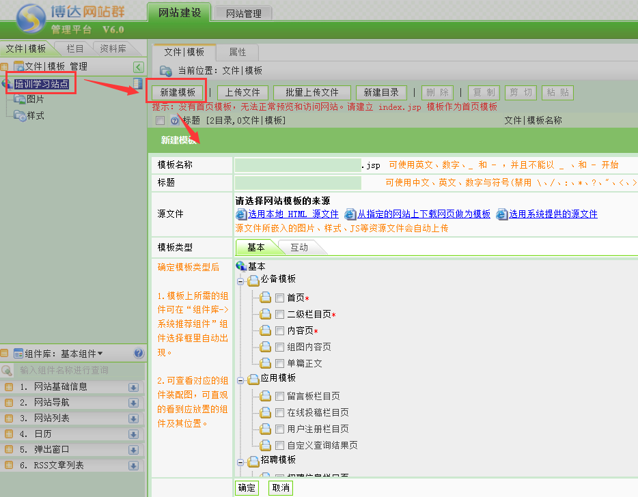Viewport: 638px width, 497px height.
Task: Click the 模板名称 input field
Action: [x=297, y=165]
